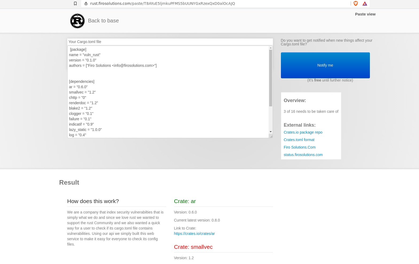The width and height of the screenshot is (419, 264).
Task: Click 'Version: 0.6.0' text
Action: click(x=185, y=212)
